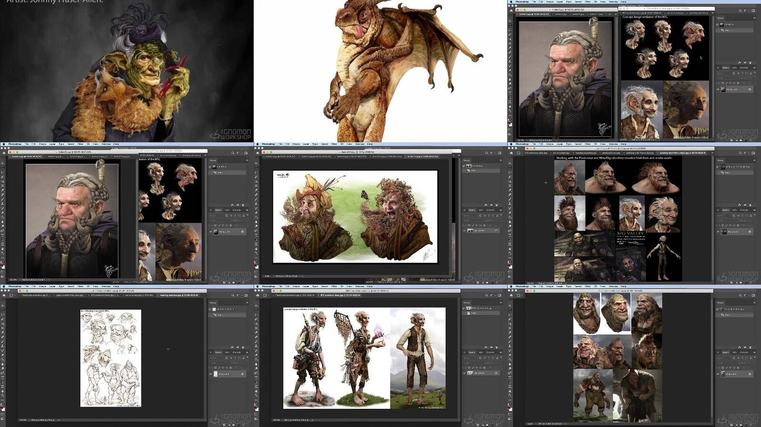Select the Type tool in the middle-left dwarf frame

2,235
